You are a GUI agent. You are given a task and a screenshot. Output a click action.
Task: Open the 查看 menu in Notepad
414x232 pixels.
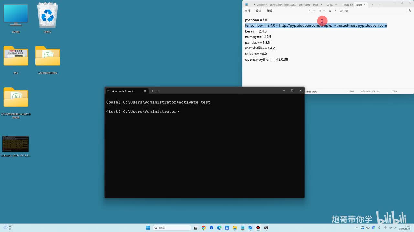pos(269,11)
